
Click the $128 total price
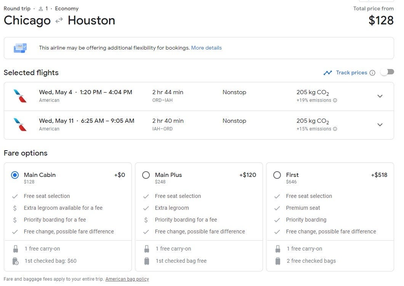[x=381, y=20]
